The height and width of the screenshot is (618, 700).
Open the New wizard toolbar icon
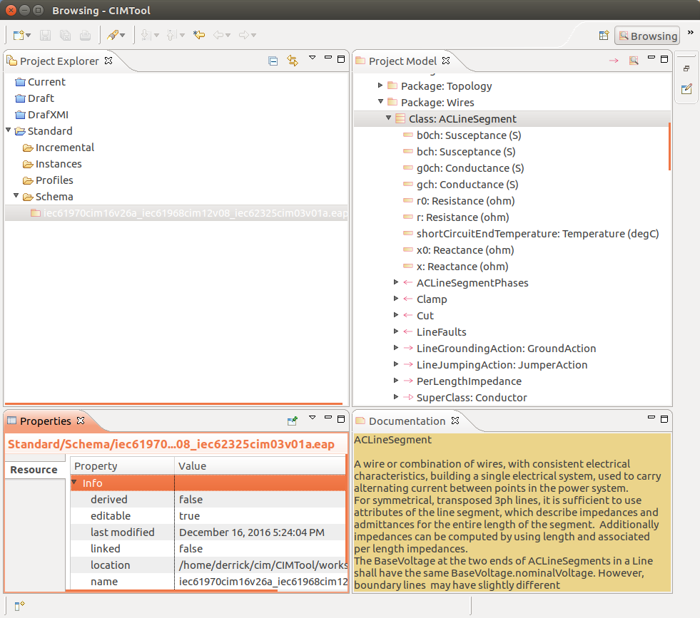[19, 35]
